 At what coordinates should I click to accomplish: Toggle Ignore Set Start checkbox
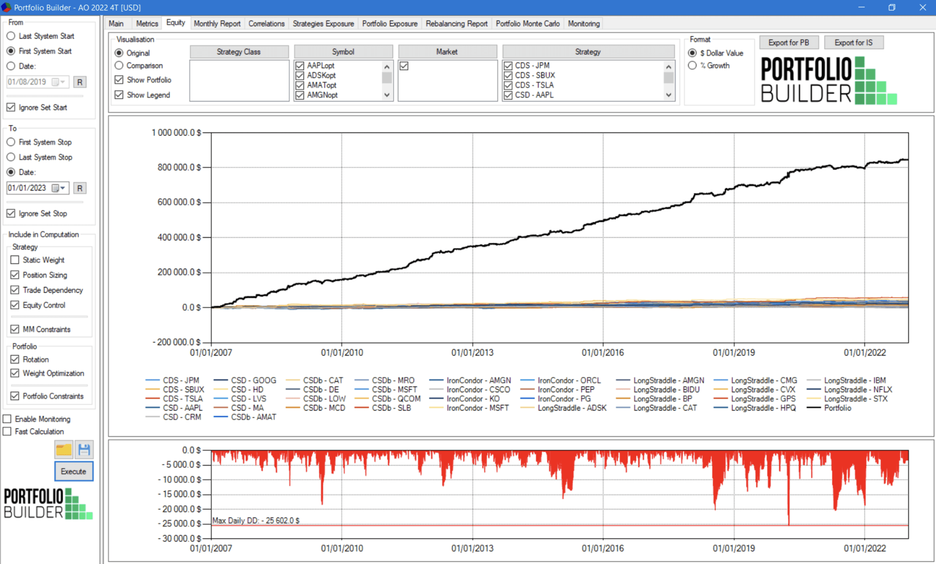11,107
